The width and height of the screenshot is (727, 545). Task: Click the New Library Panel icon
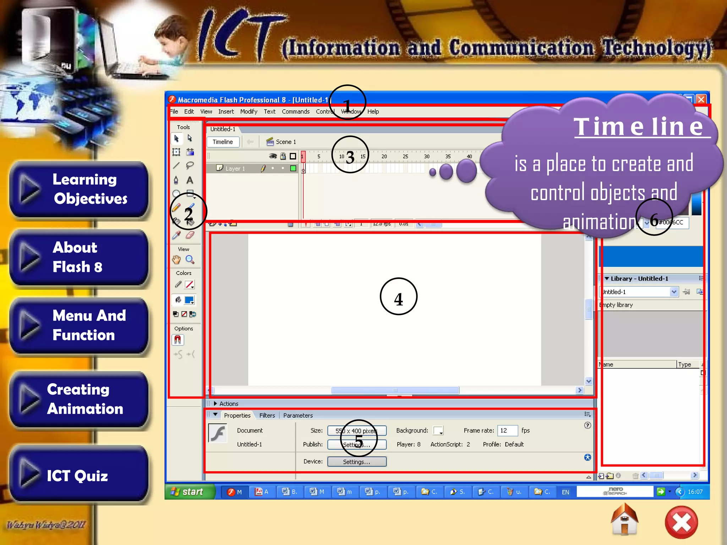[x=700, y=292]
